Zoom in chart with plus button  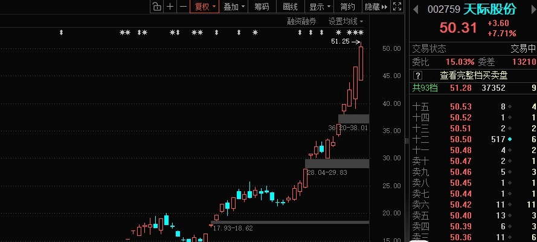pyautogui.click(x=170, y=7)
